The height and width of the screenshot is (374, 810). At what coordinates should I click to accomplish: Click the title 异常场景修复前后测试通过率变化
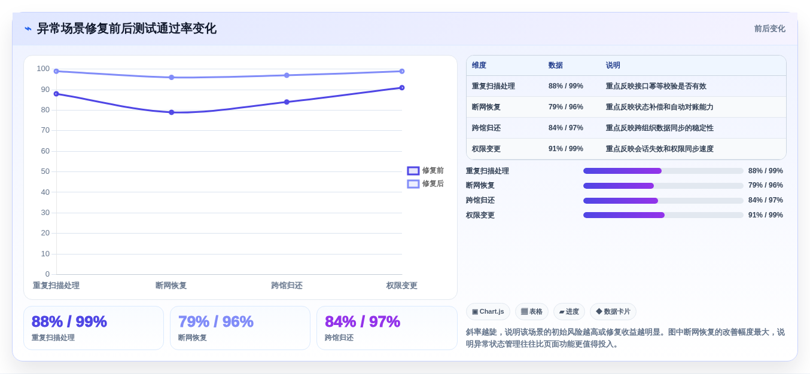pos(126,29)
